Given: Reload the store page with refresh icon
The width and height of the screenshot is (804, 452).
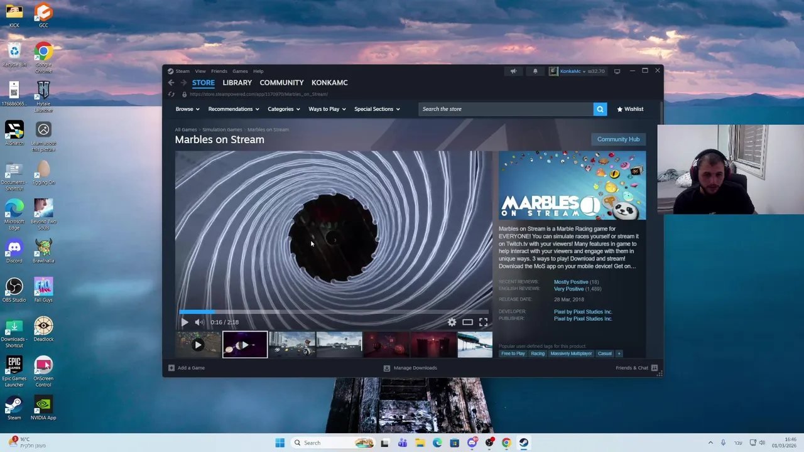Looking at the screenshot, I should pos(171,94).
